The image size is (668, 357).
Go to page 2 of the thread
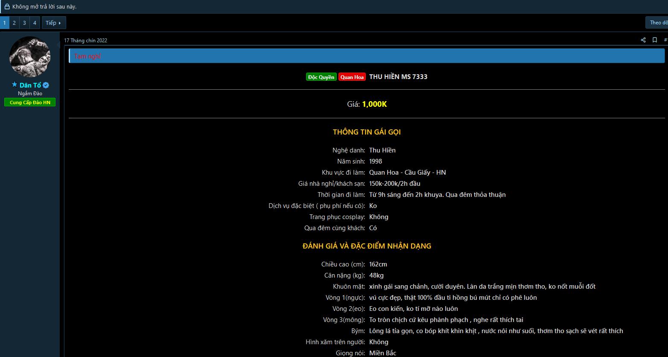pos(14,23)
